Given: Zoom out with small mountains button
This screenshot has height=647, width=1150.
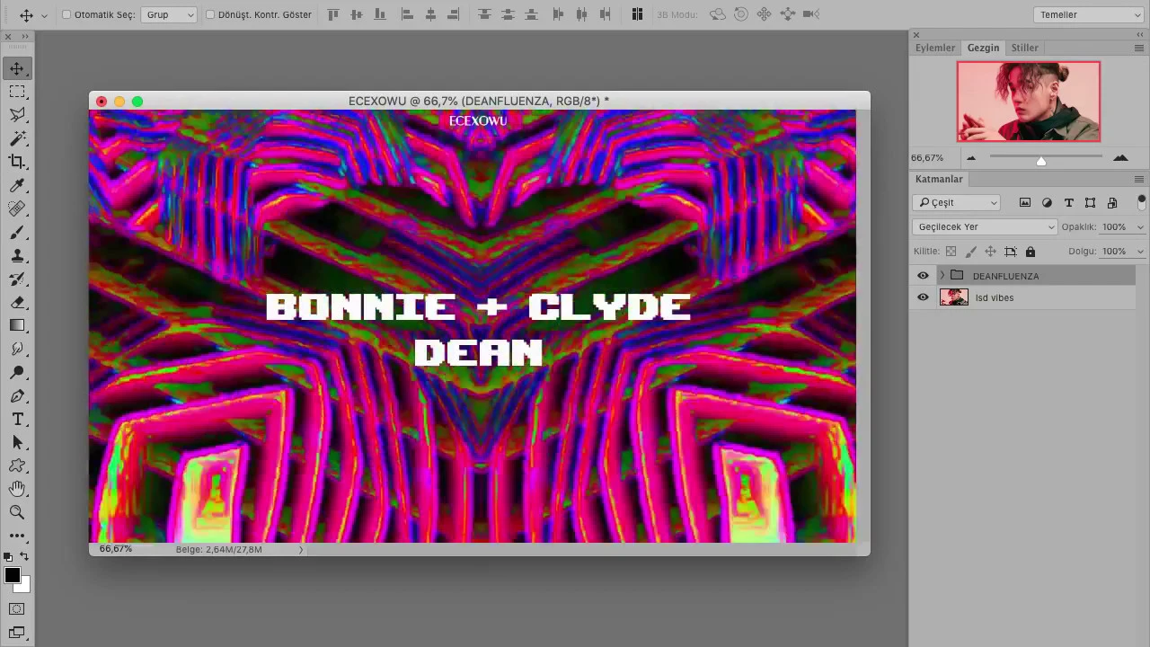Looking at the screenshot, I should coord(970,158).
